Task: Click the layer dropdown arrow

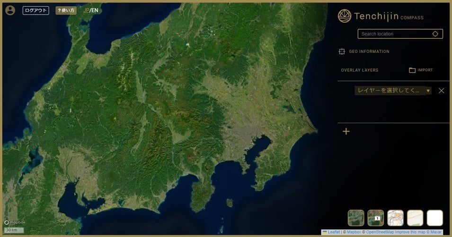Action: point(428,91)
